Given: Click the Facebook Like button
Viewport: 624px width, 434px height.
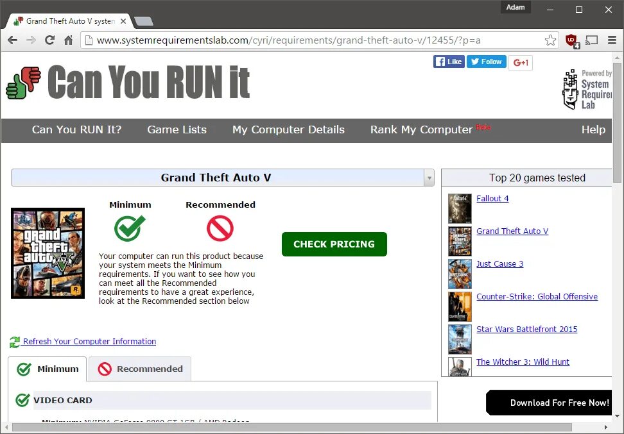Looking at the screenshot, I should [449, 62].
